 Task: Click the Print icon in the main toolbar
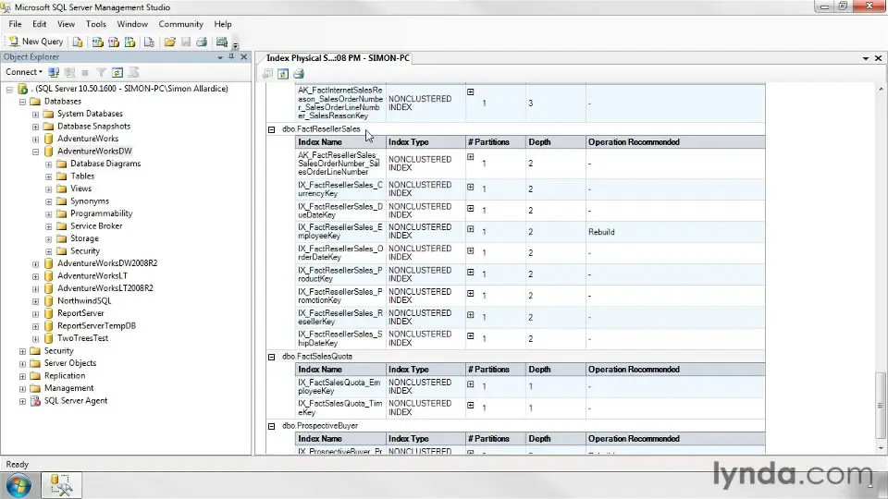202,42
